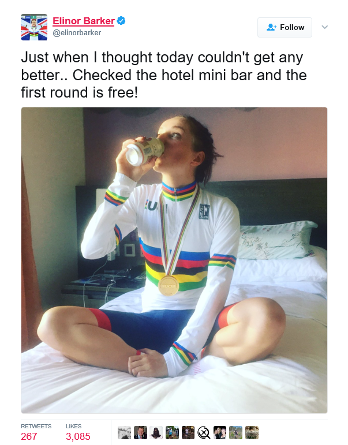This screenshot has height=445, width=348.
Task: View the 3,085 likes count
Action: click(x=78, y=436)
